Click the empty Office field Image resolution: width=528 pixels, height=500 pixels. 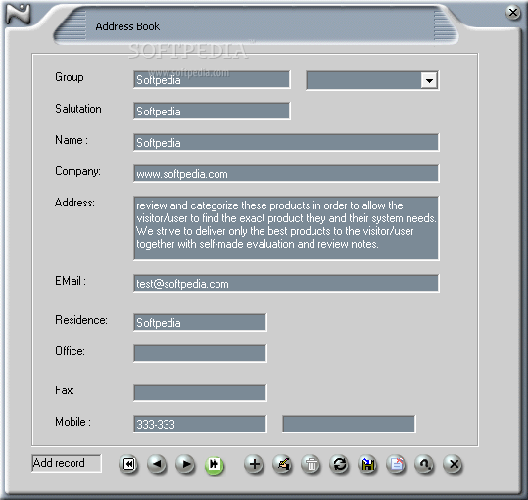point(200,354)
